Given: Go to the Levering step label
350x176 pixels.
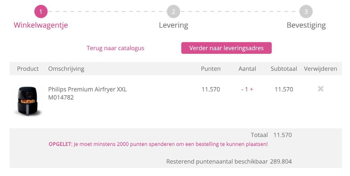Looking at the screenshot, I should click(173, 25).
